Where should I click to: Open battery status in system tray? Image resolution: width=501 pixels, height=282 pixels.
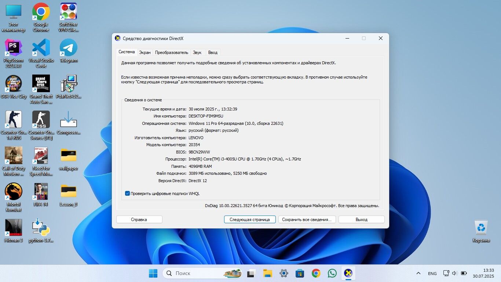[464, 273]
